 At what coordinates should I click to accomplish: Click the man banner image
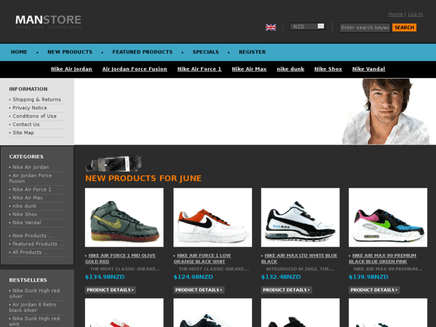[386, 112]
